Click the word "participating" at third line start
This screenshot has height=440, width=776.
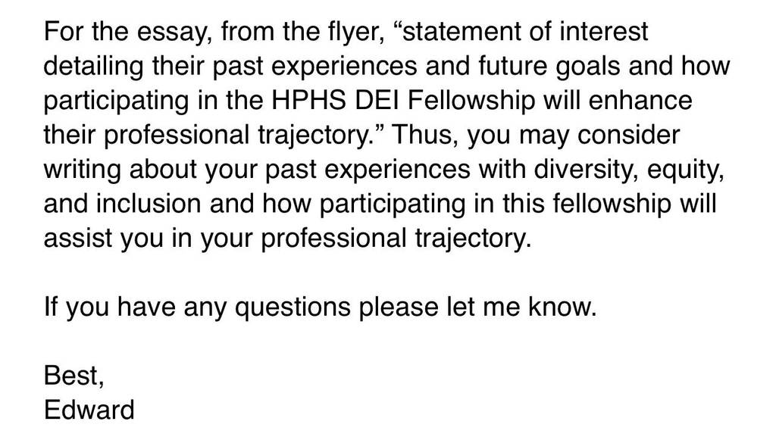coord(116,101)
